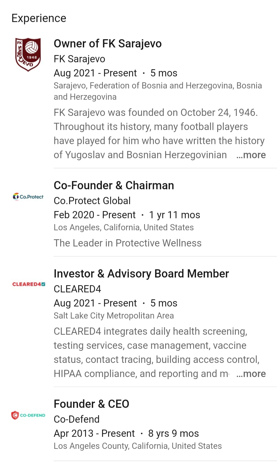Tap the Salt Lake City Metropolitan Area location

click(114, 316)
